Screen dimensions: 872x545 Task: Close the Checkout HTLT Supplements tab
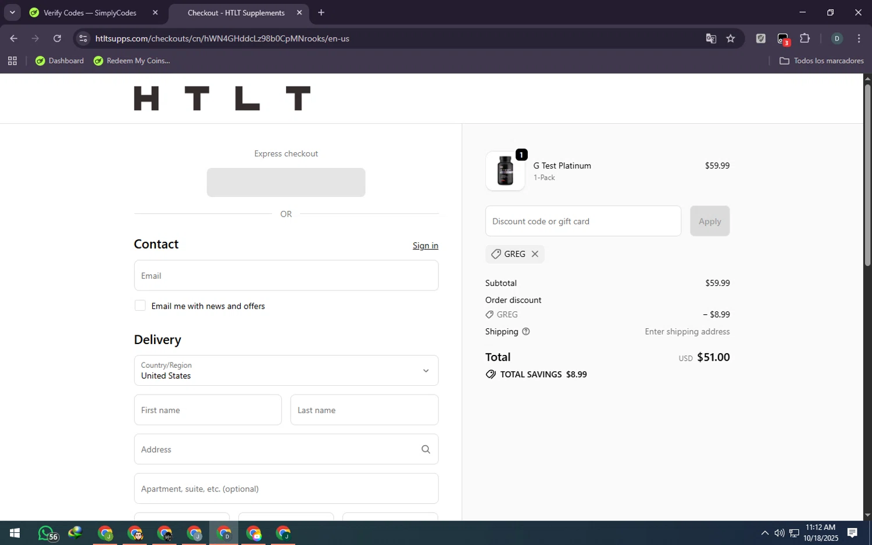coord(299,12)
